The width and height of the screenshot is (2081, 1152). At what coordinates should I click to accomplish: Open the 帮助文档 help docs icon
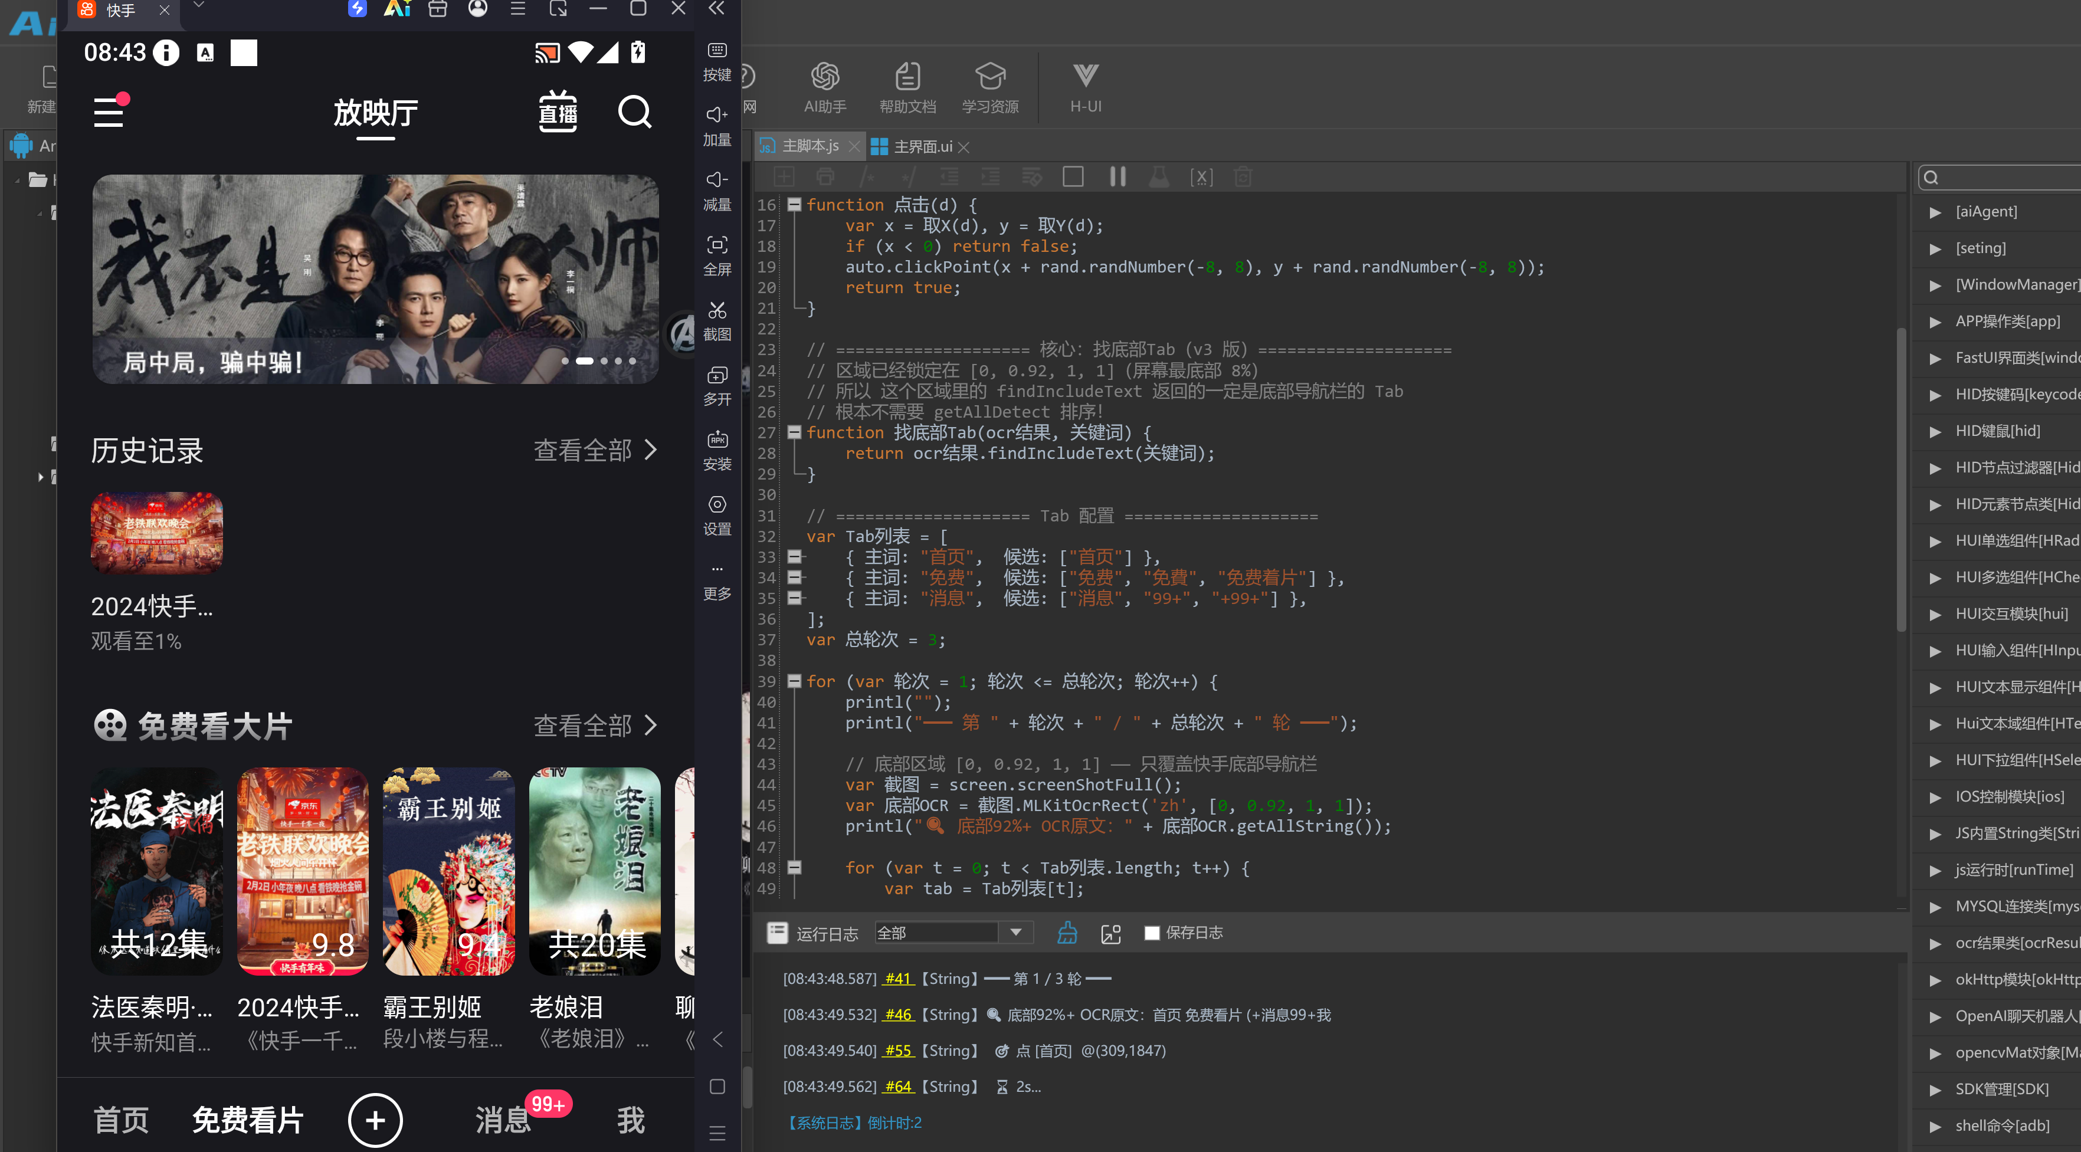pyautogui.click(x=907, y=87)
